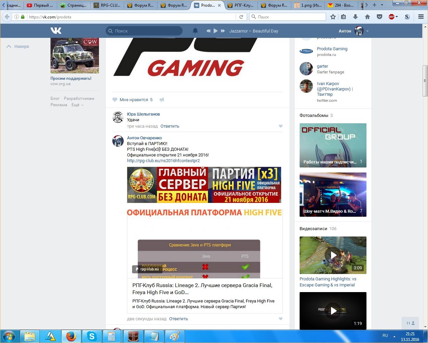Image resolution: width=428 pixels, height=343 pixels.
Task: Show bookmarks list in Firefox toolbar
Action: (343, 17)
